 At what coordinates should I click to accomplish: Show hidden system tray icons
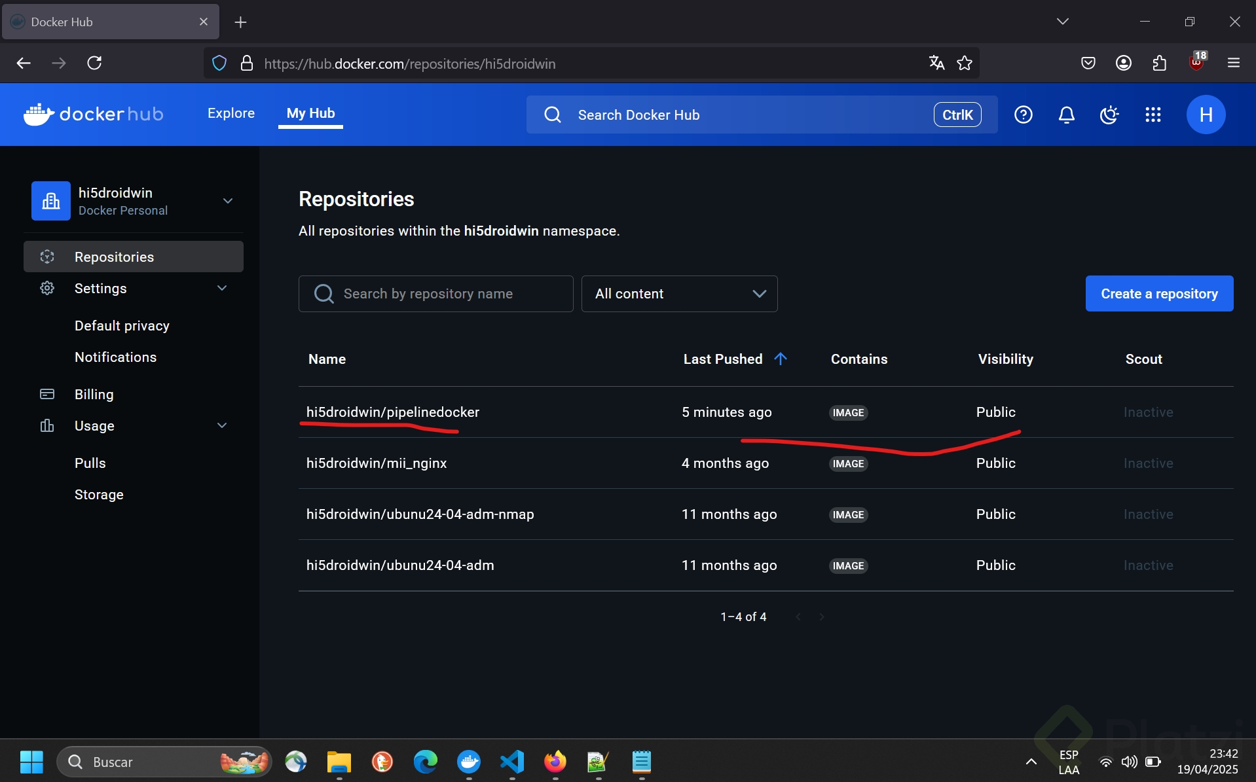[x=1031, y=762]
